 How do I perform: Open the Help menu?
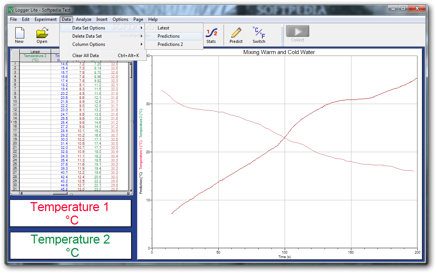(153, 19)
